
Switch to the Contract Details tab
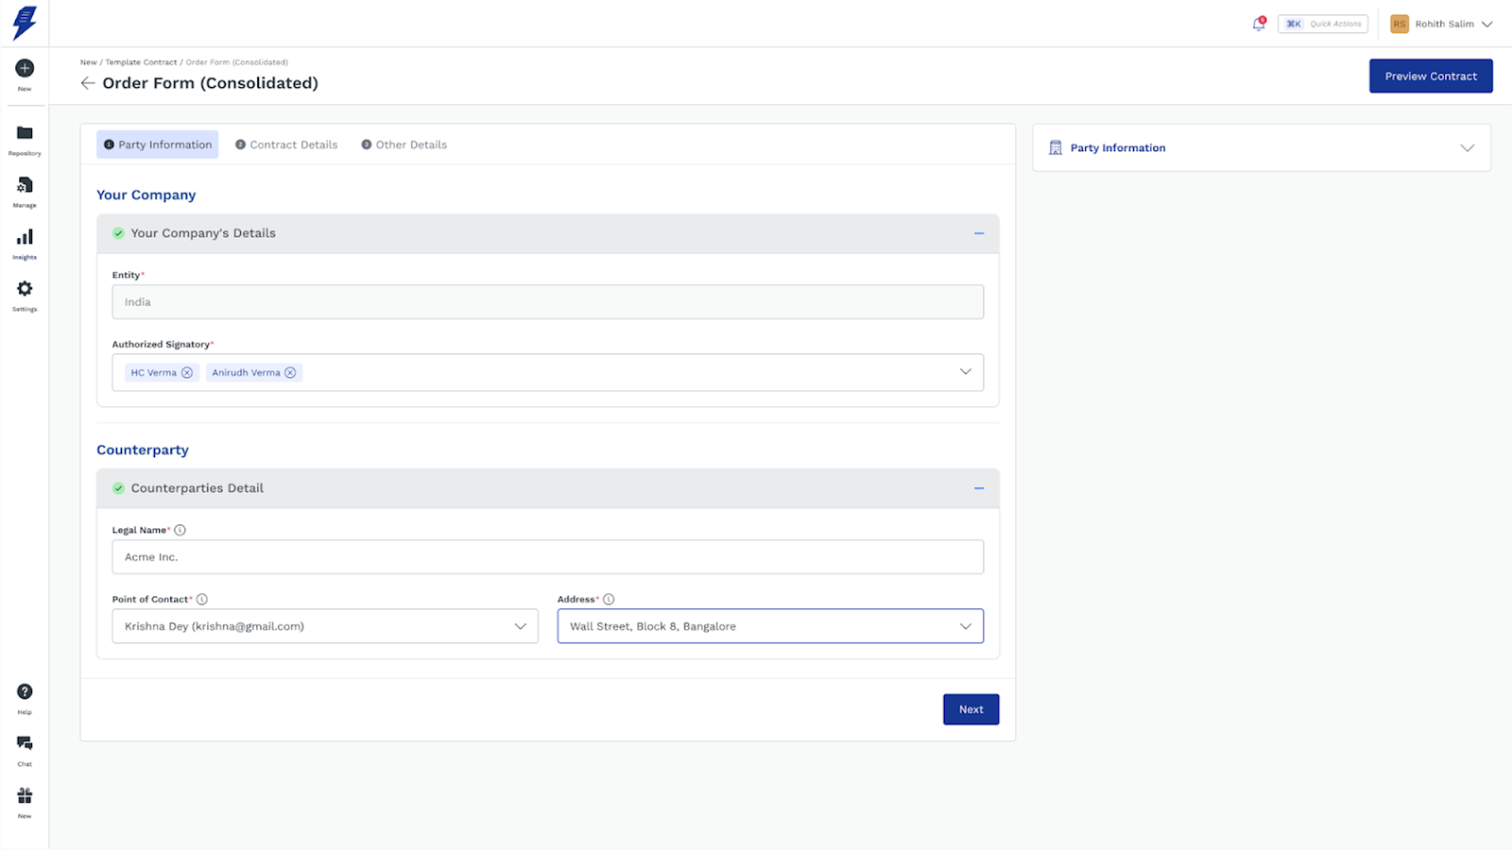point(286,144)
